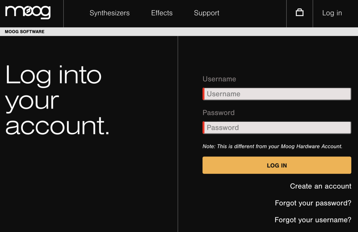The height and width of the screenshot is (232, 358).
Task: Click inside the Username field
Action: pyautogui.click(x=277, y=94)
